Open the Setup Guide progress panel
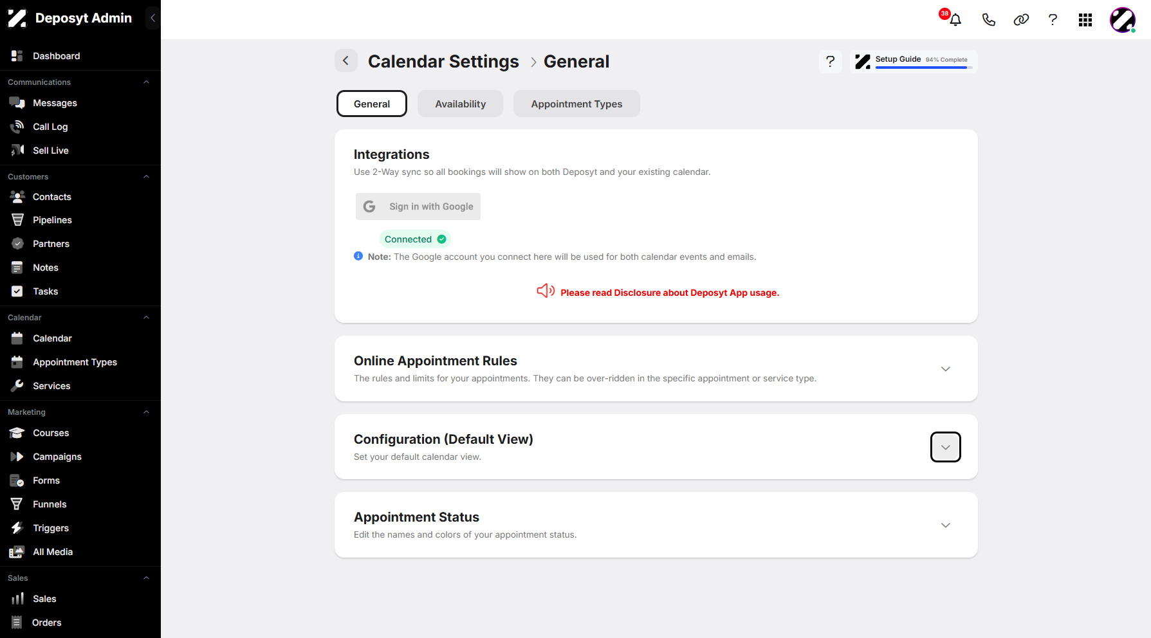This screenshot has height=638, width=1151. pos(914,62)
